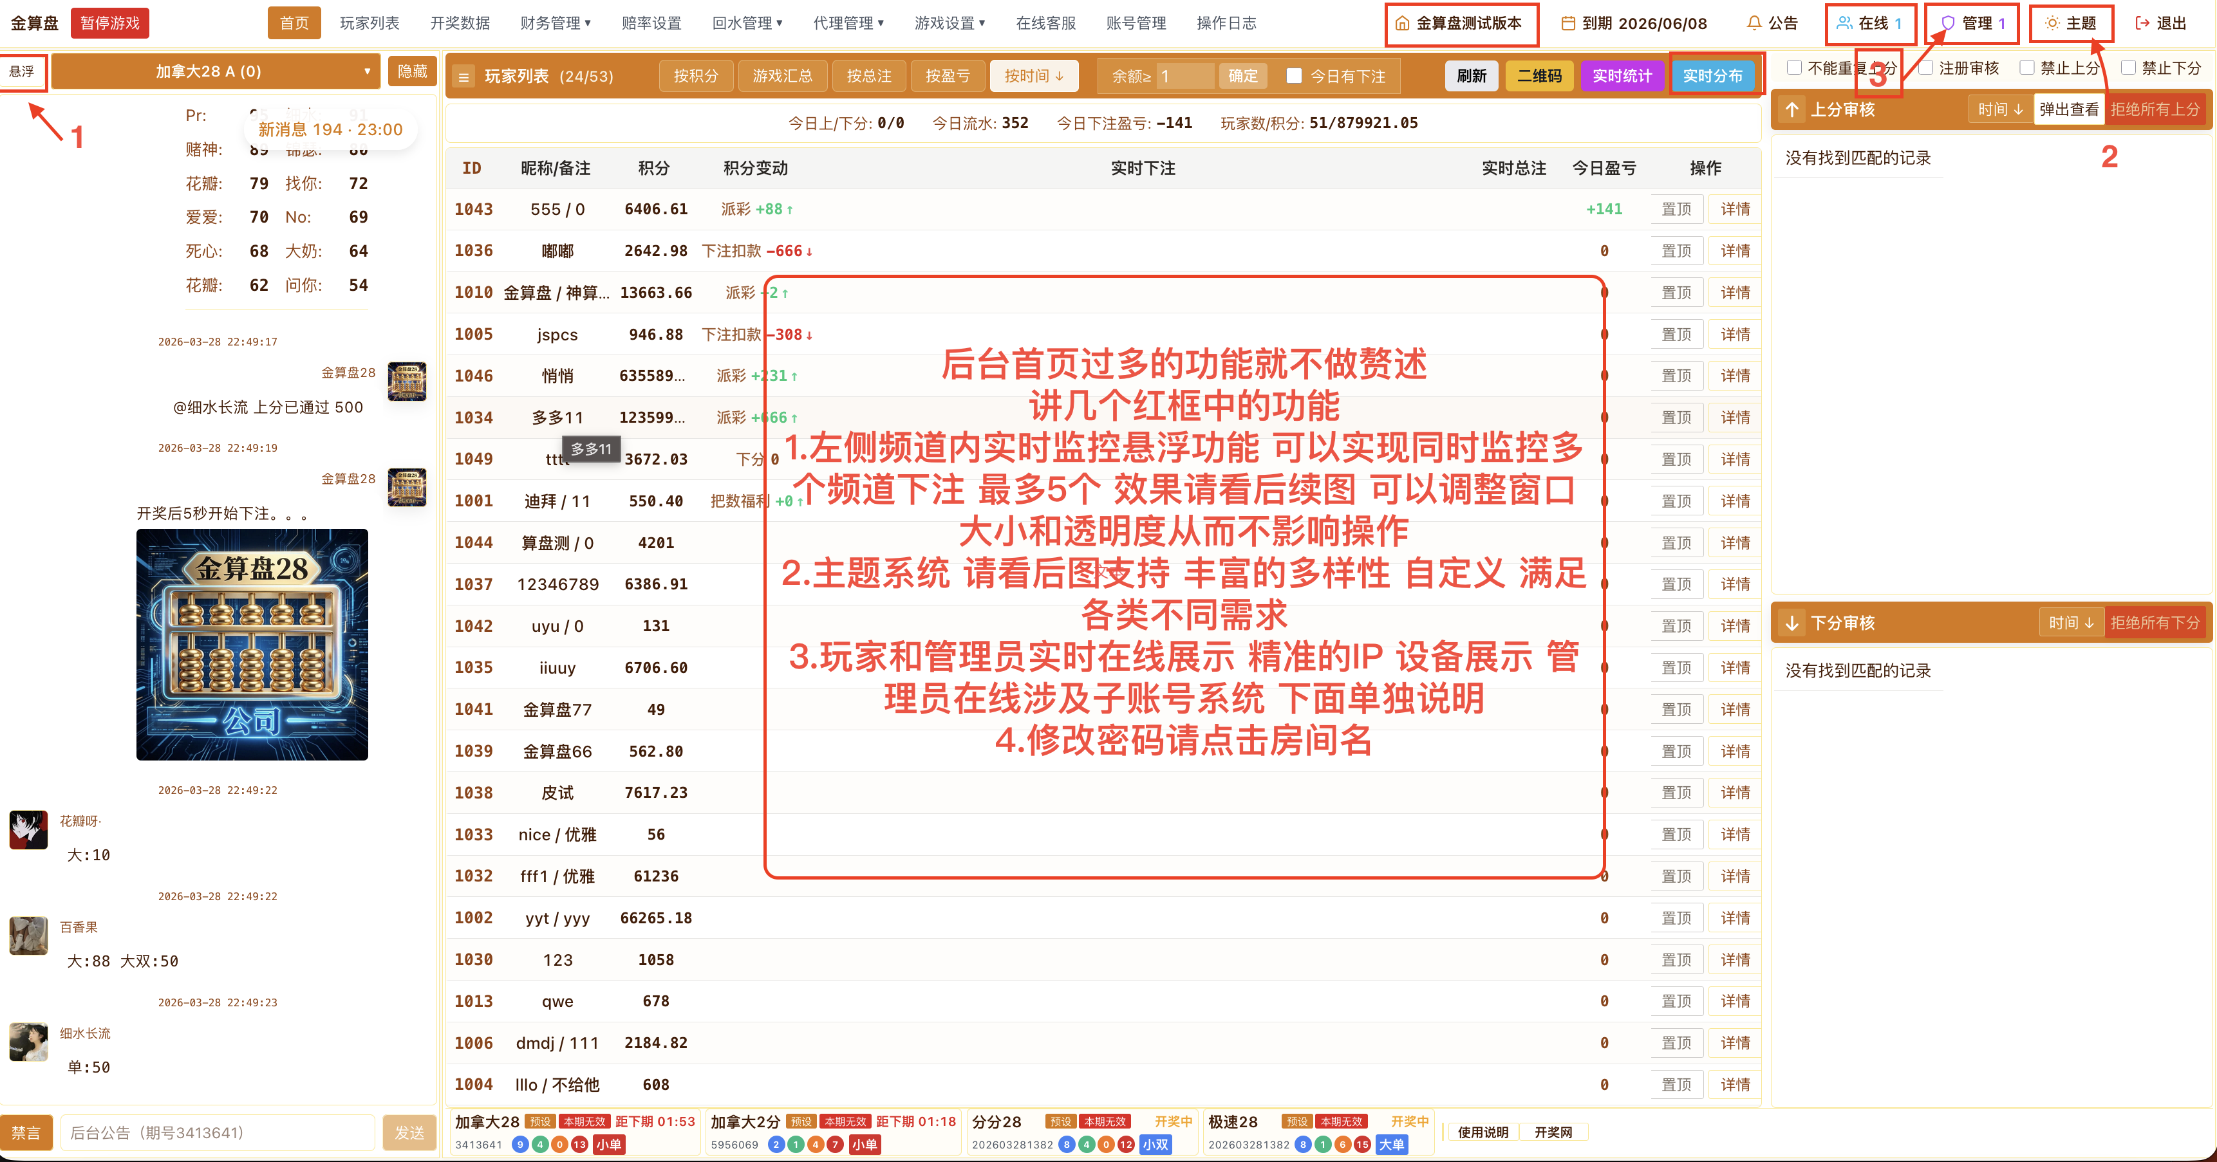Click 悬浮 floating monitor button
The height and width of the screenshot is (1162, 2217).
pyautogui.click(x=23, y=71)
